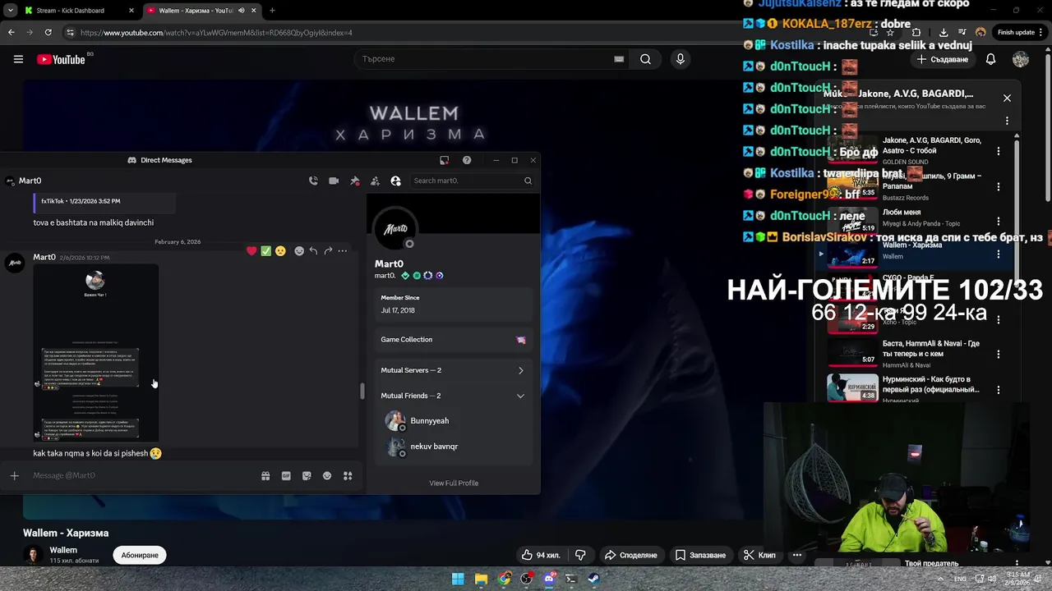1052x591 pixels.
Task: Open the gift icon in message bar
Action: pos(265,475)
